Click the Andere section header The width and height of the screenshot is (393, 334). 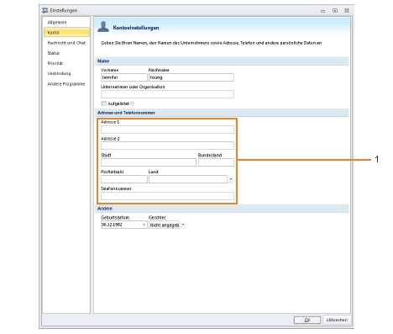pyautogui.click(x=222, y=209)
